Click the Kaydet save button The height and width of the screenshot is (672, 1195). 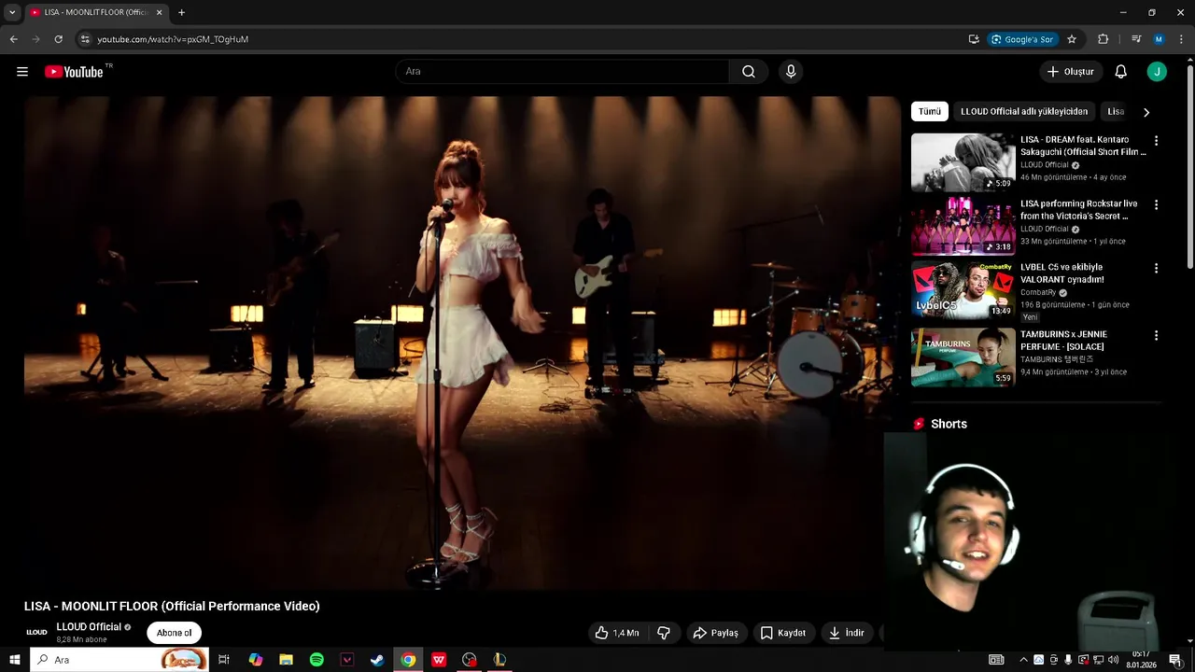pos(782,633)
